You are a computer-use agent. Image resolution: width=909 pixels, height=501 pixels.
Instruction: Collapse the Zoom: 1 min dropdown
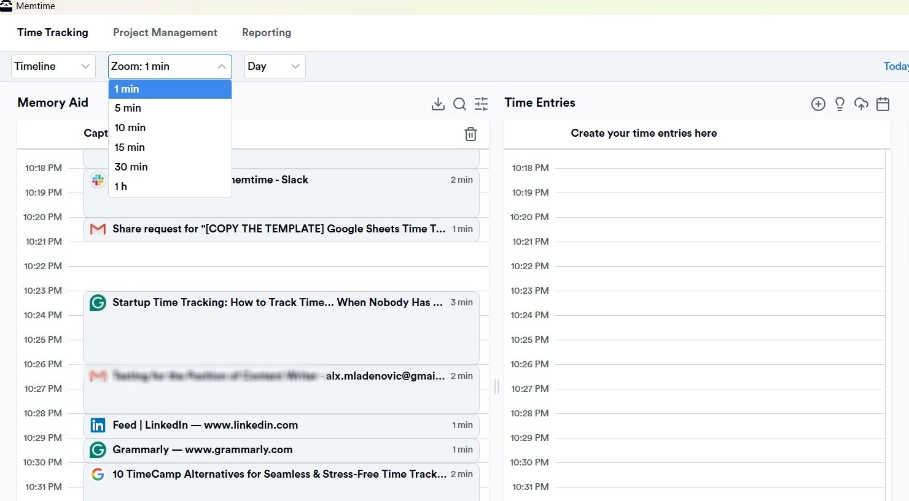[x=170, y=66]
